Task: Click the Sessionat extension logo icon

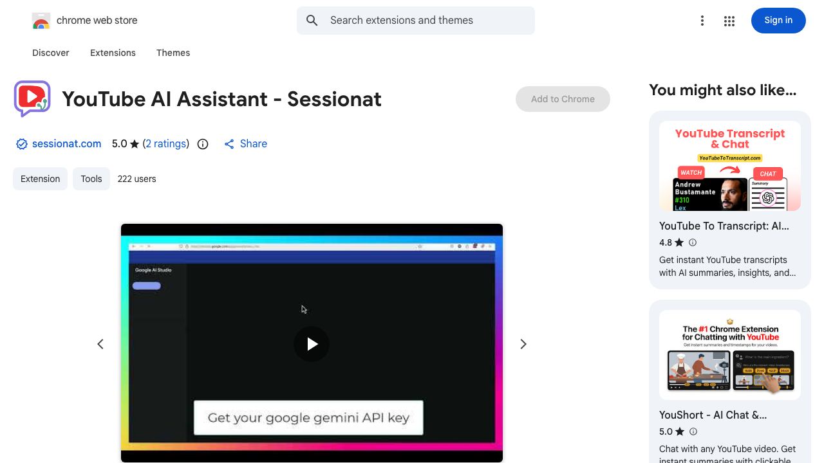Action: [x=32, y=98]
